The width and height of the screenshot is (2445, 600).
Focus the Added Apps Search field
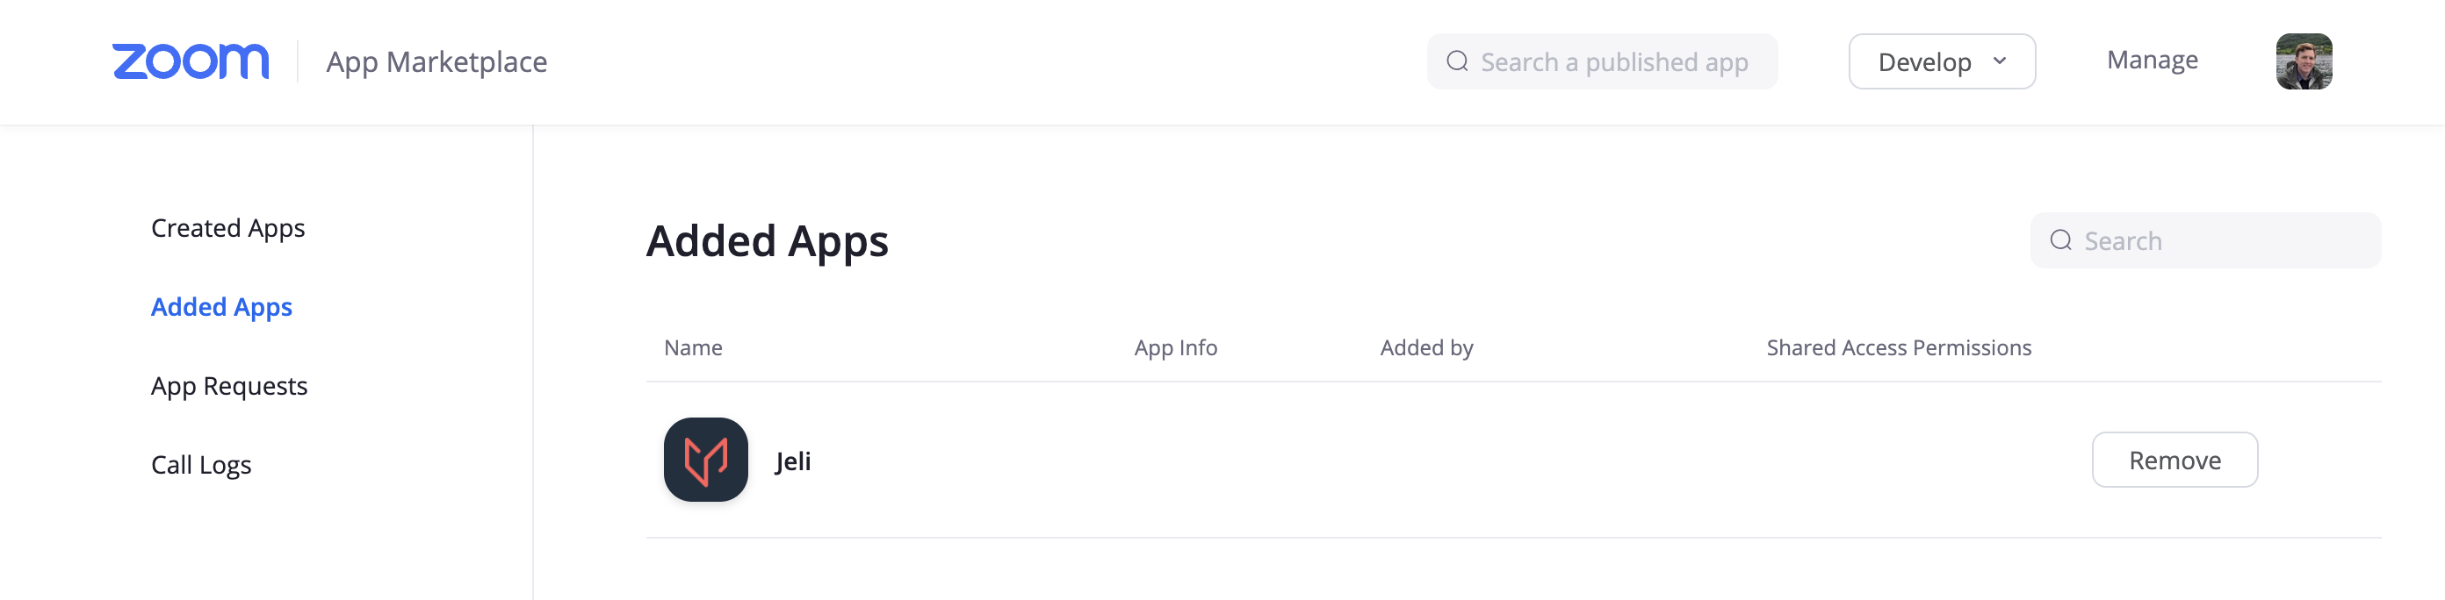pos(2205,239)
